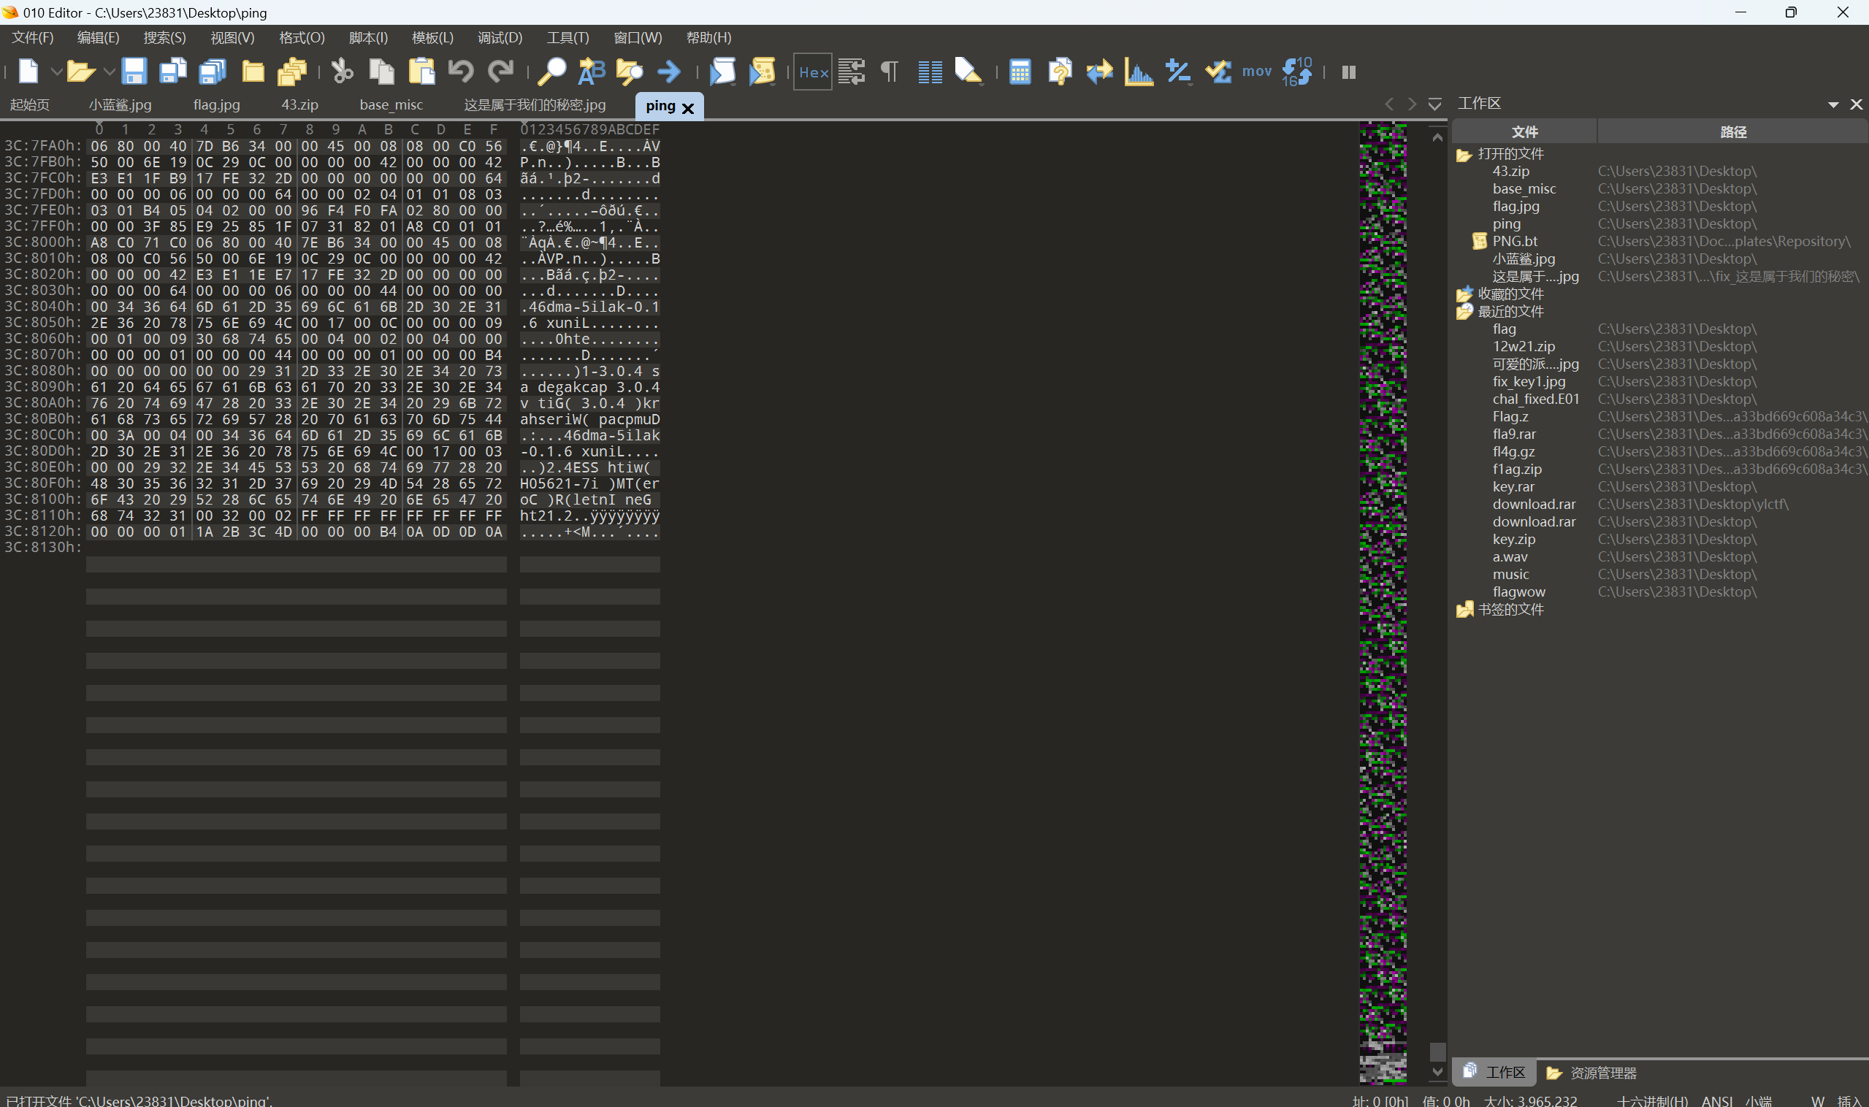Open the Find in Files icon
This screenshot has height=1107, width=1869.
click(630, 72)
